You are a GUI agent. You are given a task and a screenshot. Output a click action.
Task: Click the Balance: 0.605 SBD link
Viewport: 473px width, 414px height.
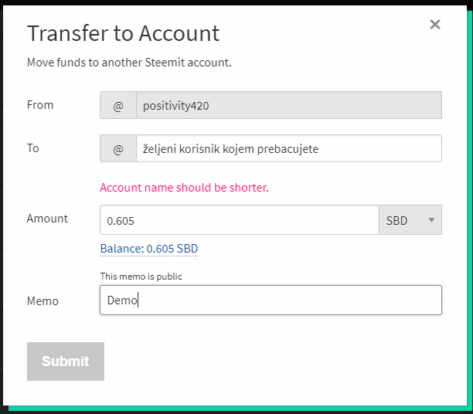149,249
